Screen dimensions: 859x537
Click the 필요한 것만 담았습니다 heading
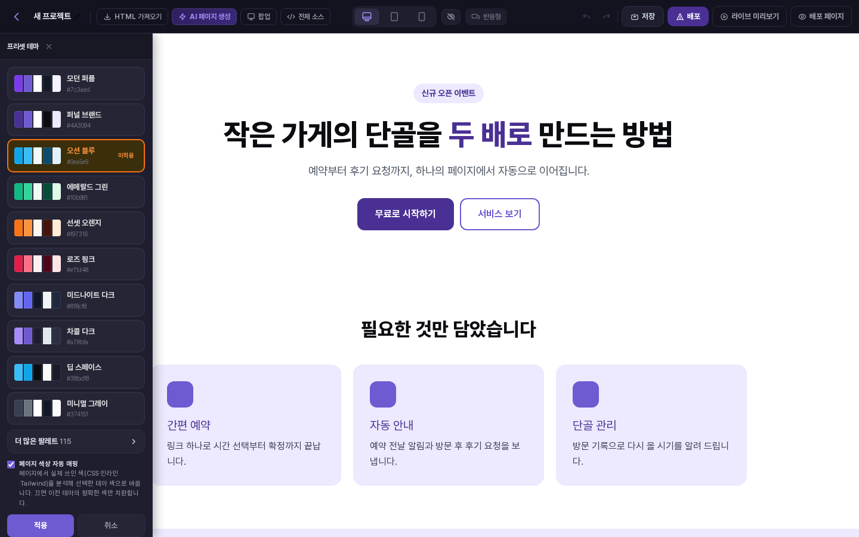[449, 329]
